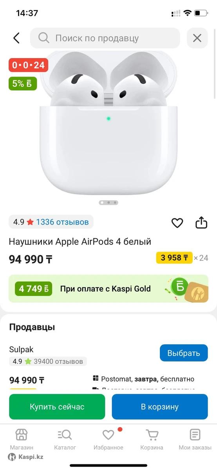Tap the back arrow icon
The width and height of the screenshot is (217, 471).
tap(16, 38)
